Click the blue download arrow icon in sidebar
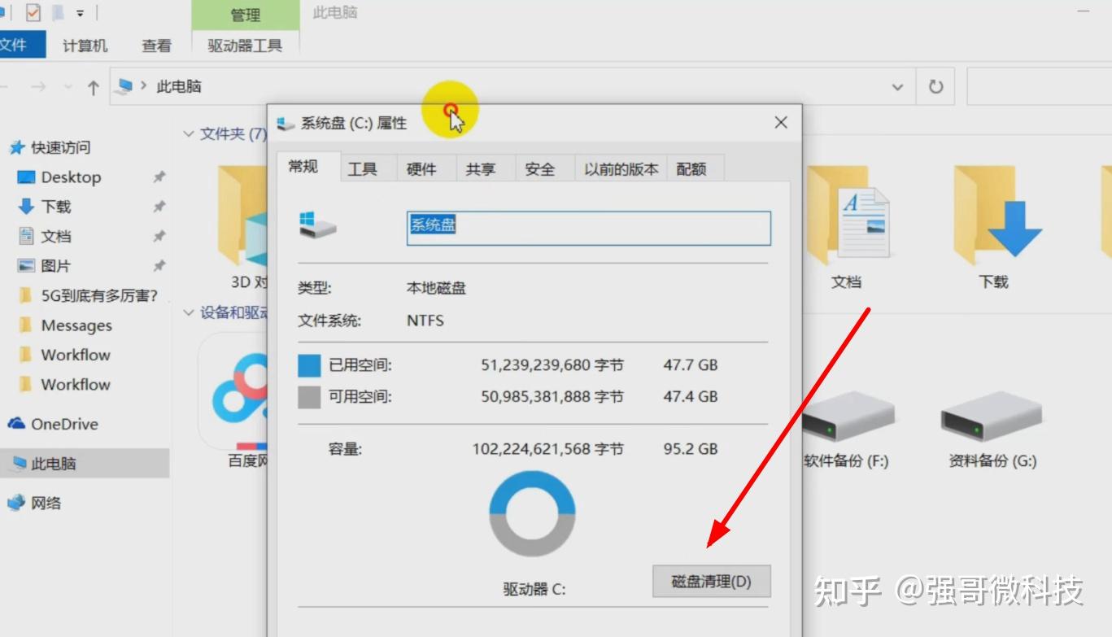The image size is (1112, 637). click(x=26, y=207)
